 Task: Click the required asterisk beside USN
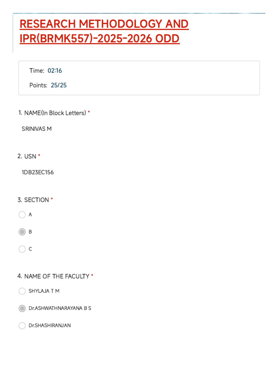[39, 156]
